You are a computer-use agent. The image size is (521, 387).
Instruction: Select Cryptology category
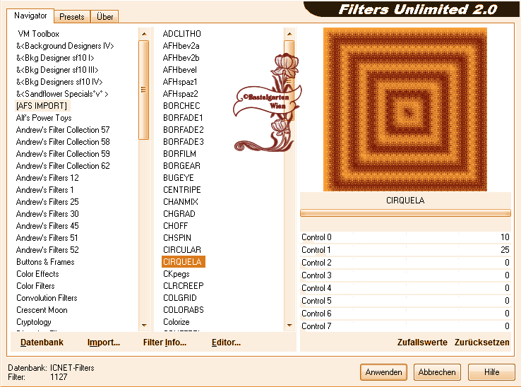pos(34,322)
